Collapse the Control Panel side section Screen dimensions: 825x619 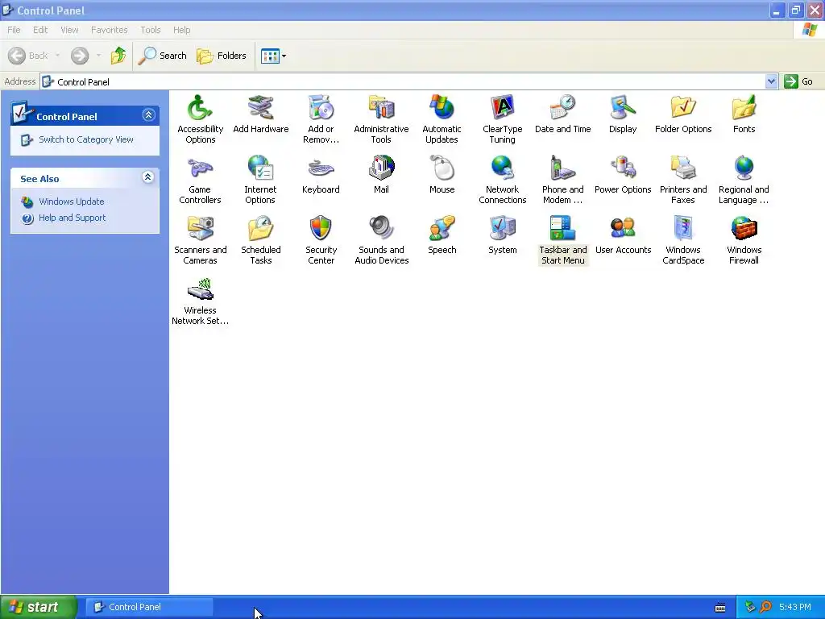pyautogui.click(x=148, y=114)
